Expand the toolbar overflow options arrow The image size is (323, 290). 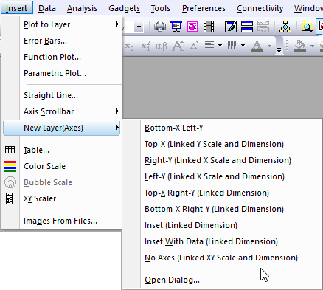pos(279,50)
